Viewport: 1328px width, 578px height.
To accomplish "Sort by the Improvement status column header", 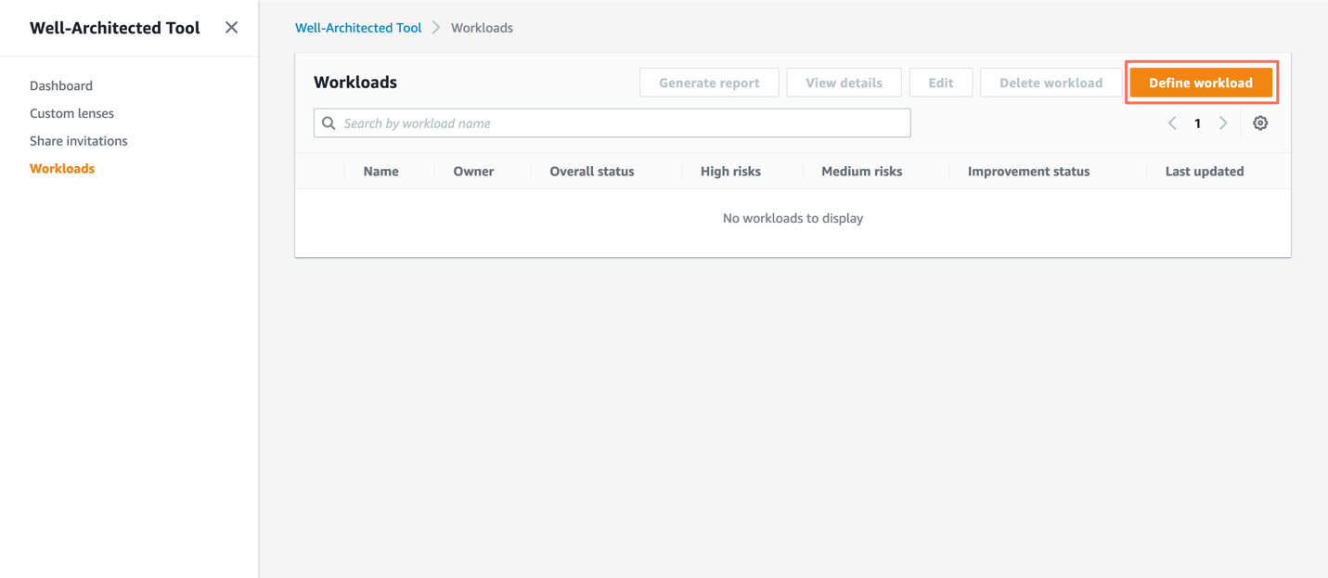I will click(x=1028, y=172).
